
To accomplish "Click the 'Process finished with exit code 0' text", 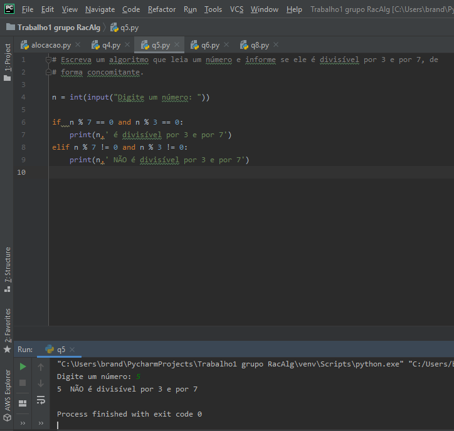I will [129, 414].
